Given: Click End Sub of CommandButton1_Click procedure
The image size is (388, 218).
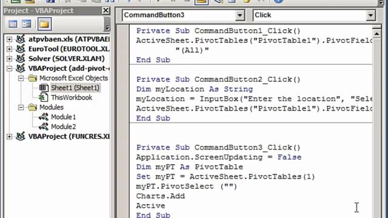Looking at the screenshot, I should point(153,60).
